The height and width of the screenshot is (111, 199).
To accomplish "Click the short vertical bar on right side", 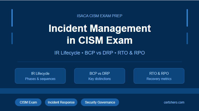I will pos(187,38).
